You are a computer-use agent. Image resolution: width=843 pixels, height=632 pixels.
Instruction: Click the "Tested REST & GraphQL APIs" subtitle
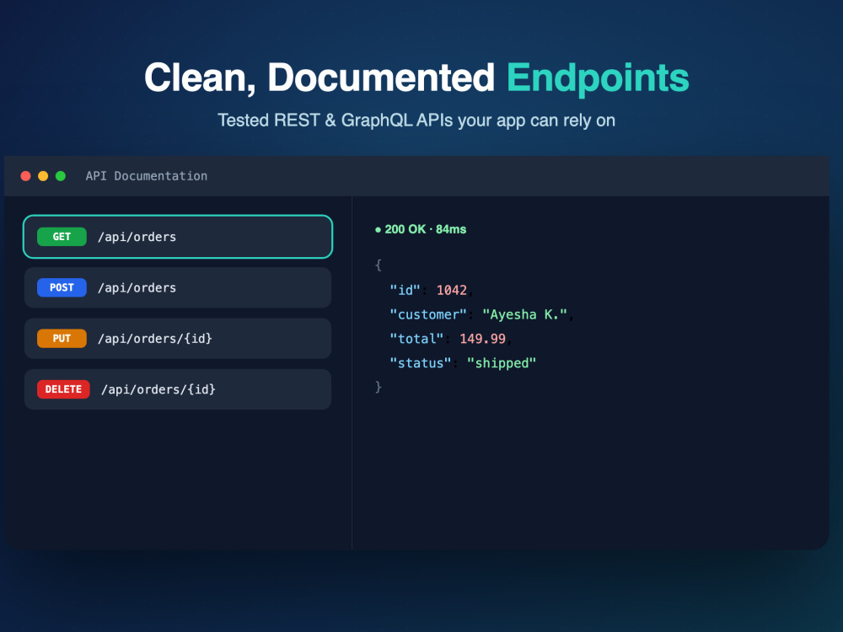pyautogui.click(x=416, y=121)
